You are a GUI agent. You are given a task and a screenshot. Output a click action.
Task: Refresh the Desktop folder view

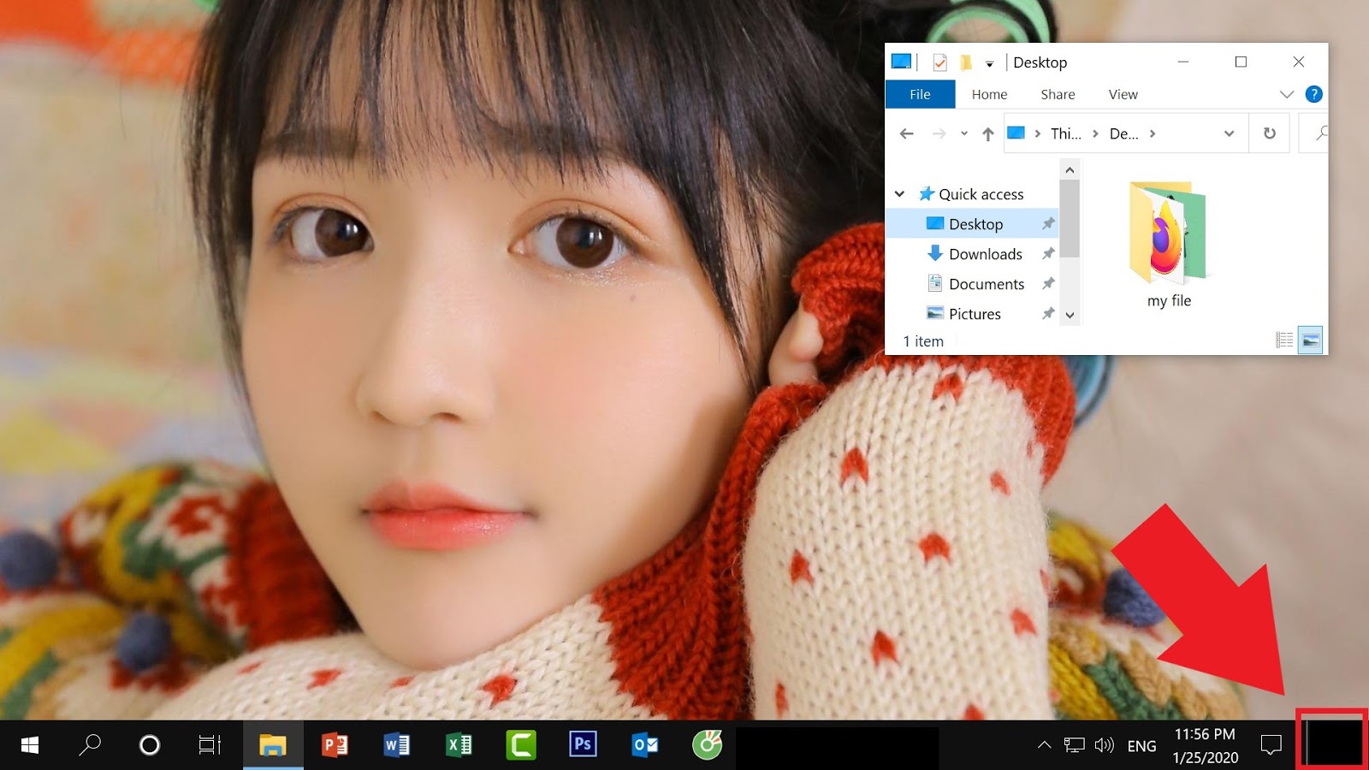[1268, 133]
